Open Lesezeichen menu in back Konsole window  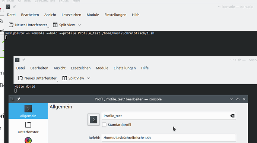tap(71, 15)
